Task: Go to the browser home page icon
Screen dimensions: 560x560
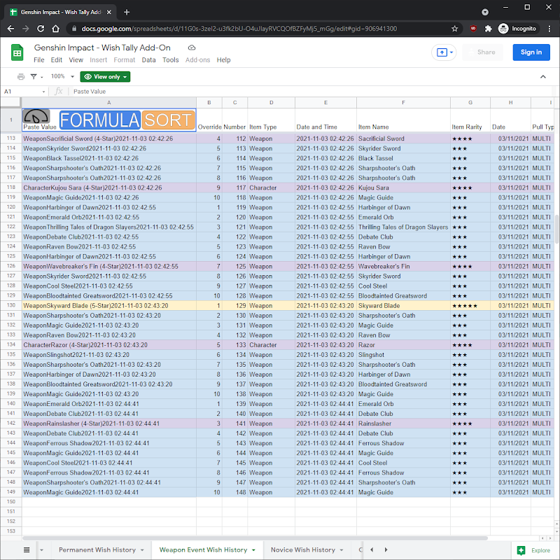Action: [x=56, y=29]
